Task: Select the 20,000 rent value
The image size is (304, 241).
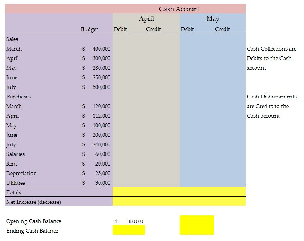Action: (103, 164)
